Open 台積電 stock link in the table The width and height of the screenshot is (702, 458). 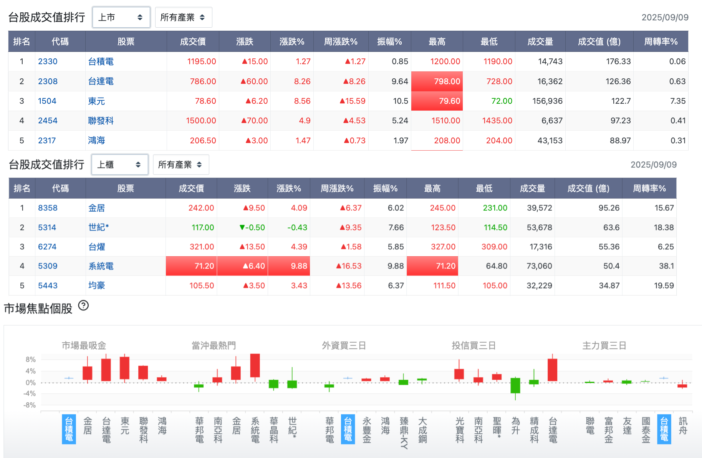101,61
